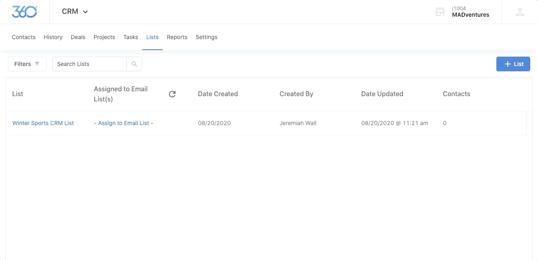Click the Date Updated column header
The image size is (538, 260).
coord(382,94)
